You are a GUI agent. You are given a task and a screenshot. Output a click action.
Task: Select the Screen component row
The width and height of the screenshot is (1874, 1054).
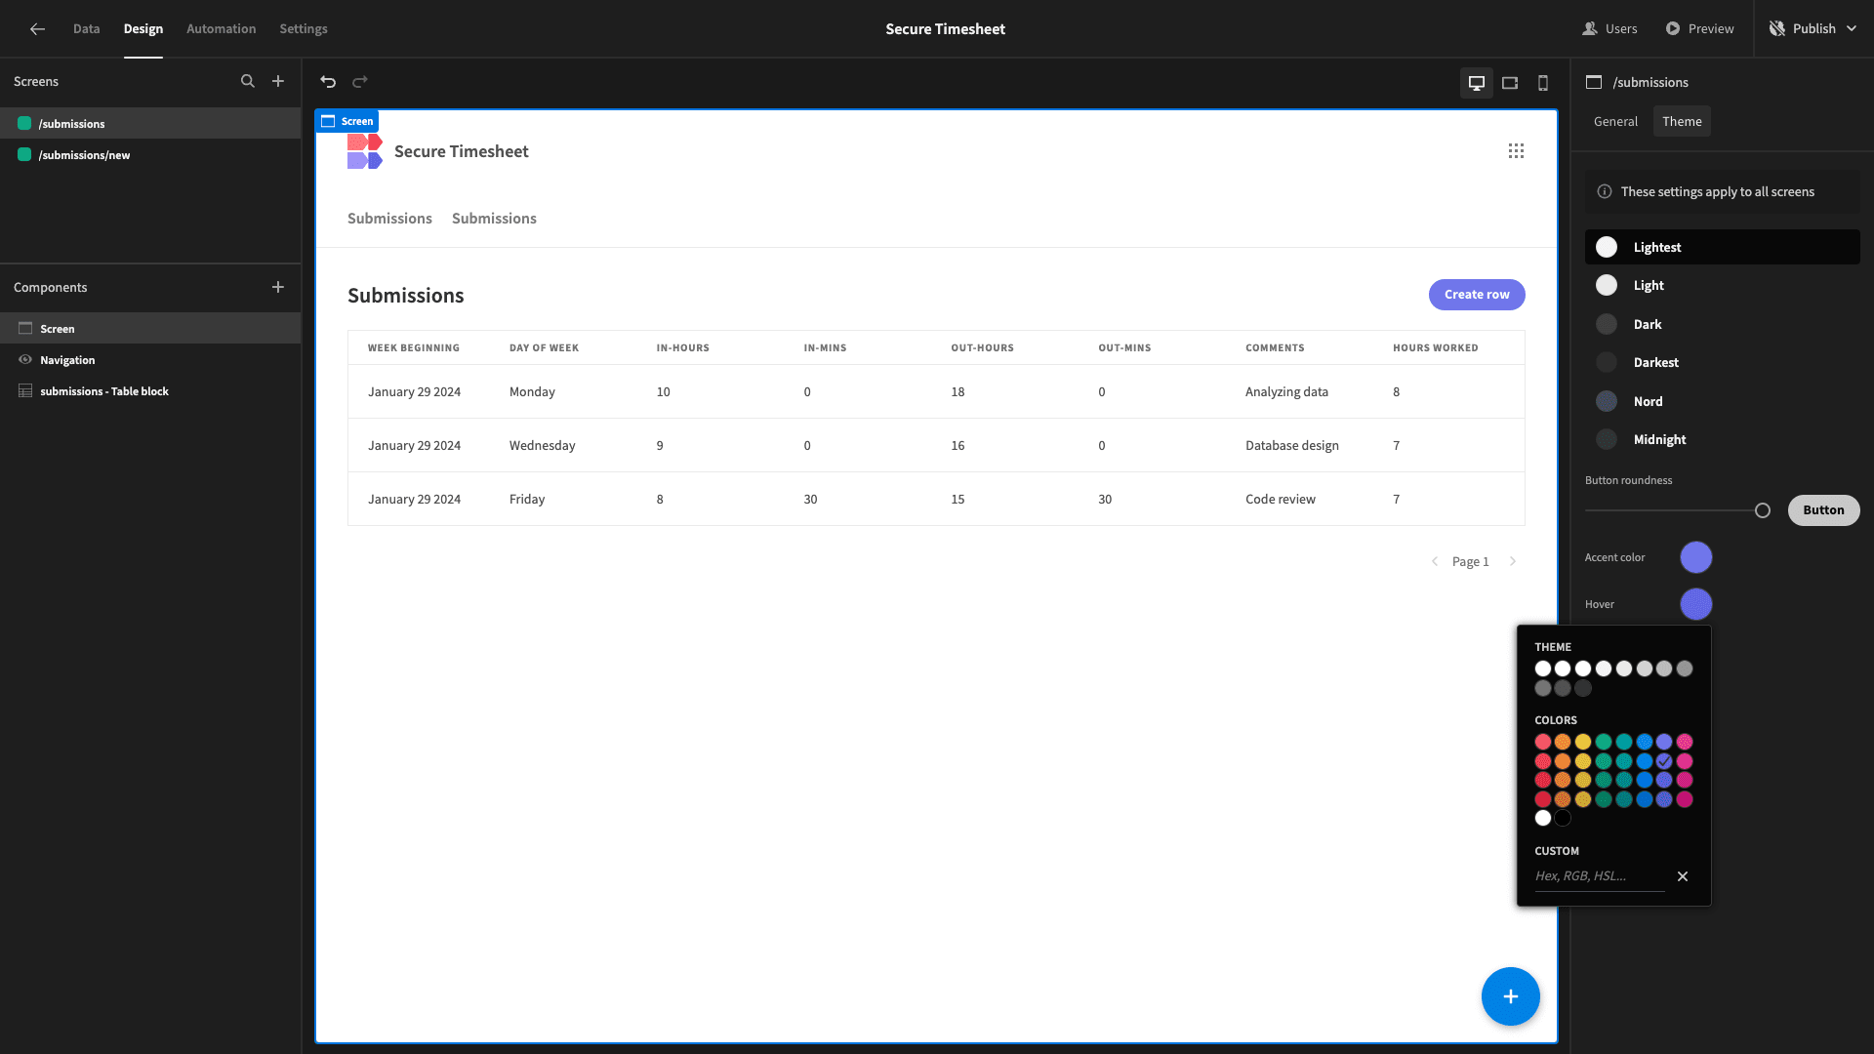coord(150,329)
